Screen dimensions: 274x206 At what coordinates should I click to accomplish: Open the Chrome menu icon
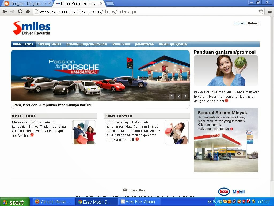click(x=270, y=12)
